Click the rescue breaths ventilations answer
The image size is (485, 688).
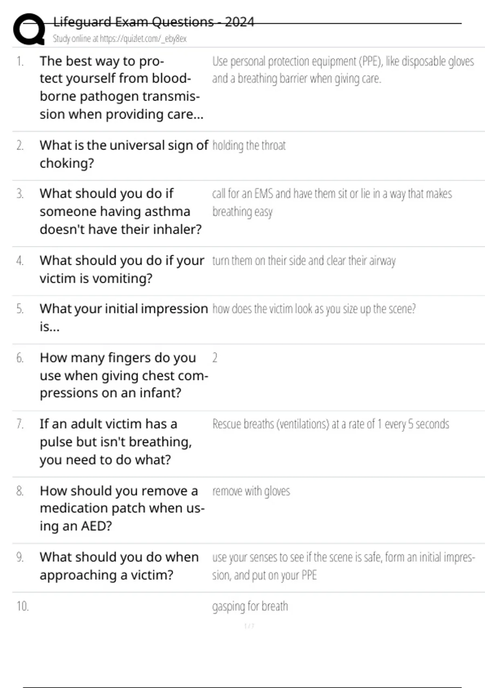point(331,424)
